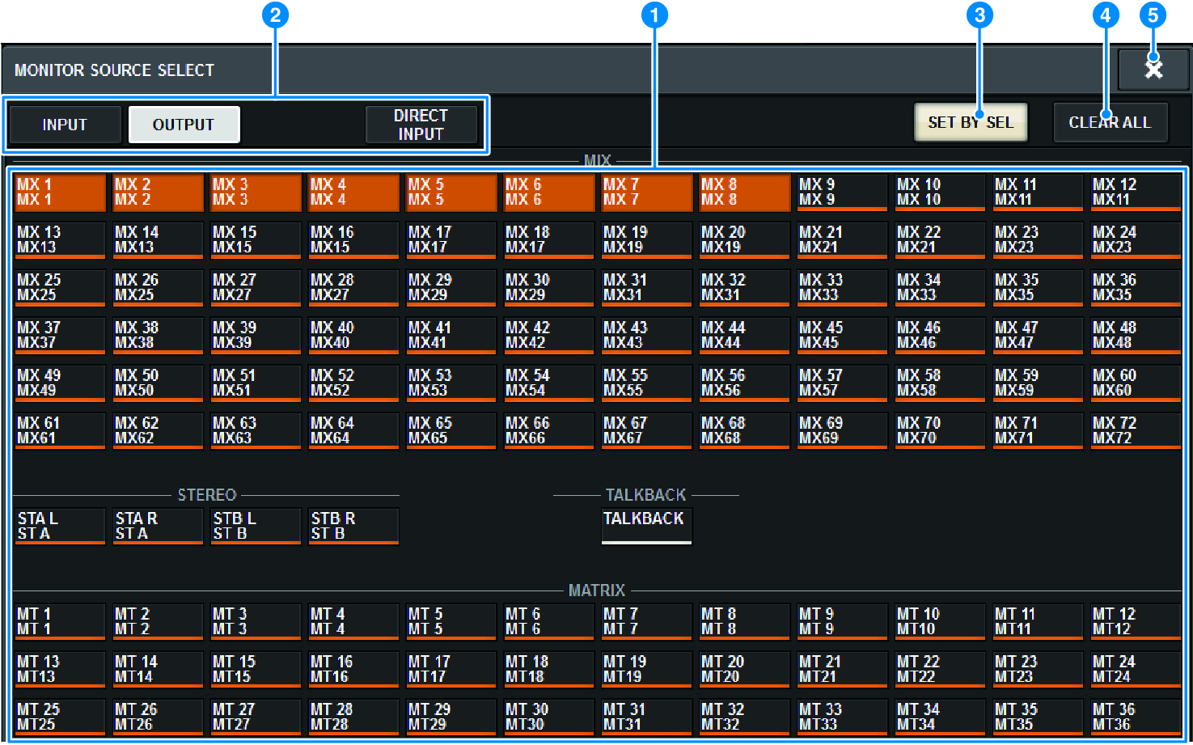The image size is (1193, 745).
Task: Deselect MX 8 monitor source
Action: coord(743,192)
